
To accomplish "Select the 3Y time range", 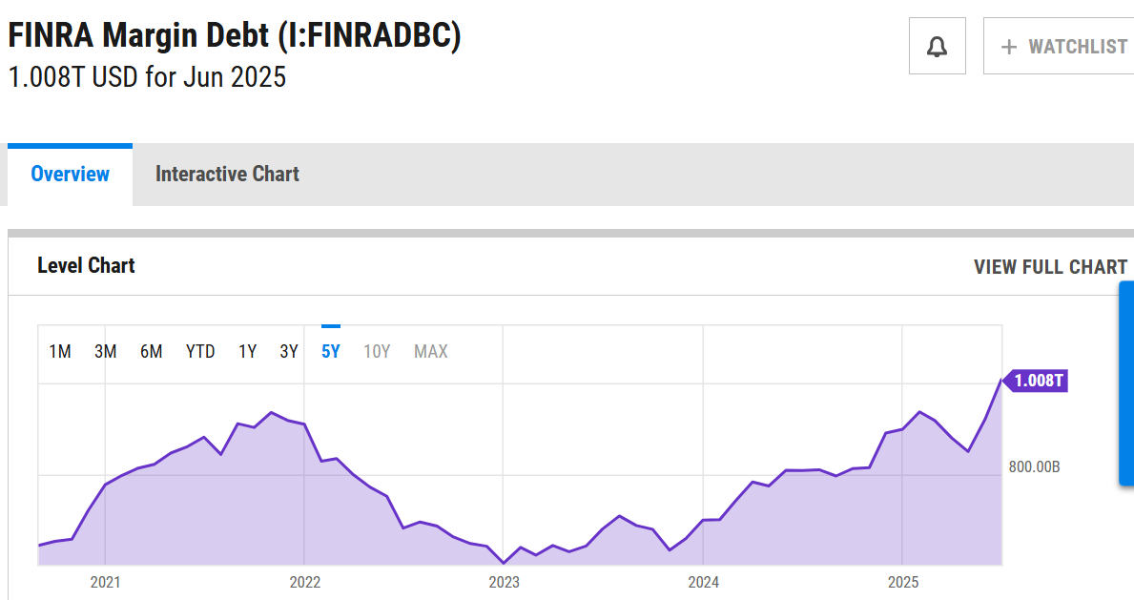I will (289, 352).
